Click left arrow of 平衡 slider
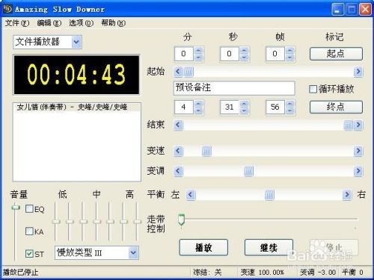 [x=191, y=195]
